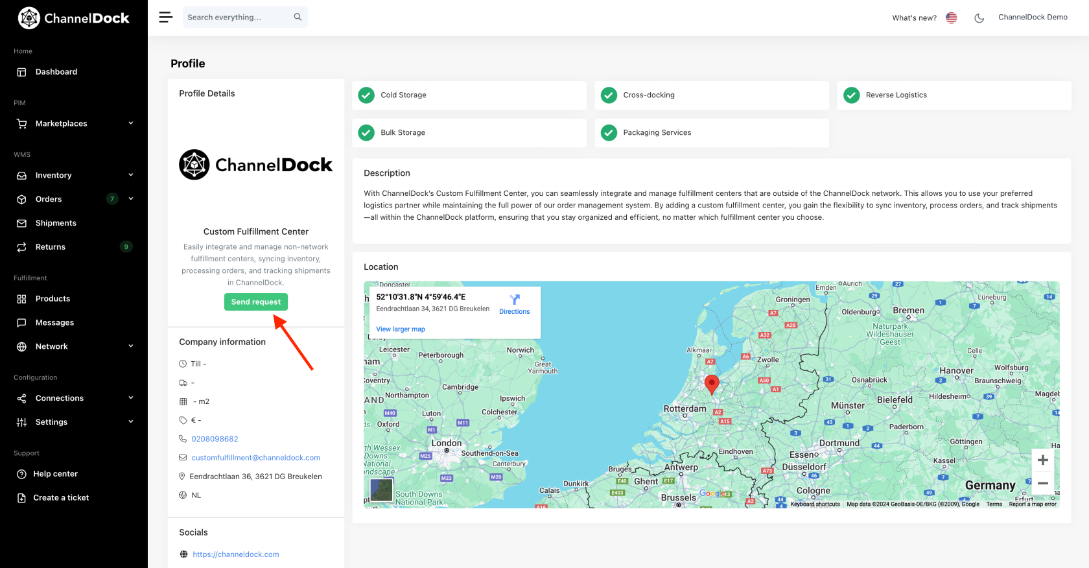This screenshot has width=1089, height=568.
Task: Expand the Settings menu chevron
Action: [x=131, y=422]
